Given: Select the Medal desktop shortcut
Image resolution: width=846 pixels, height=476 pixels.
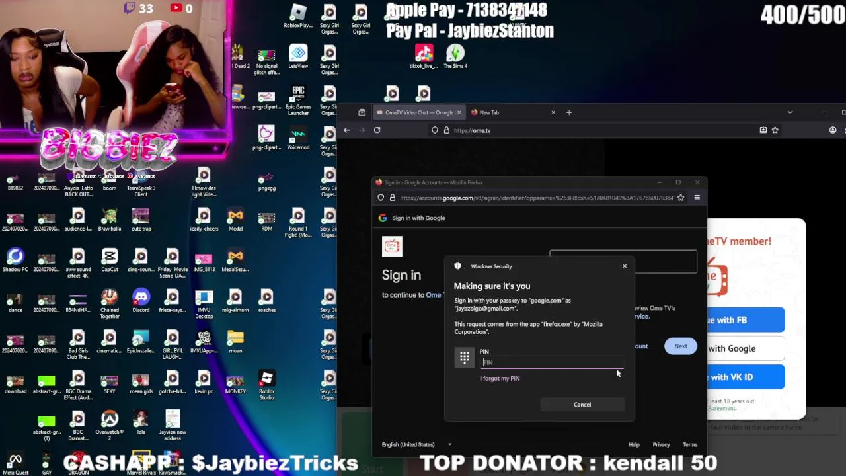Looking at the screenshot, I should tap(235, 219).
